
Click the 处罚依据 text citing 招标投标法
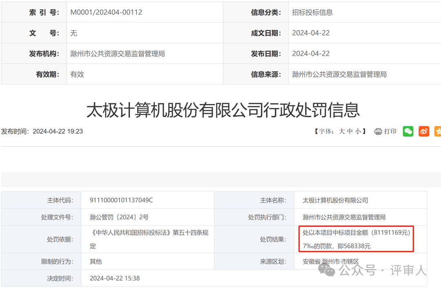(x=149, y=239)
